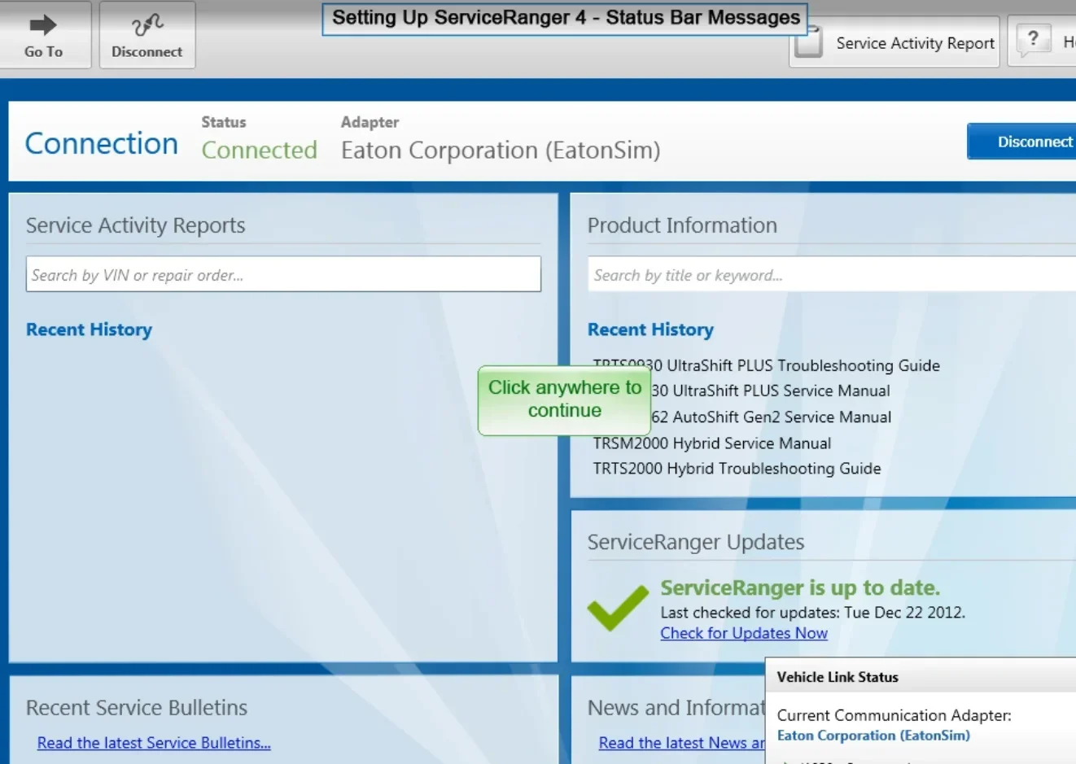Click the Eaton Corporation (EatonSim) adapter name in Connection bar
Image resolution: width=1076 pixels, height=764 pixels.
click(x=501, y=151)
